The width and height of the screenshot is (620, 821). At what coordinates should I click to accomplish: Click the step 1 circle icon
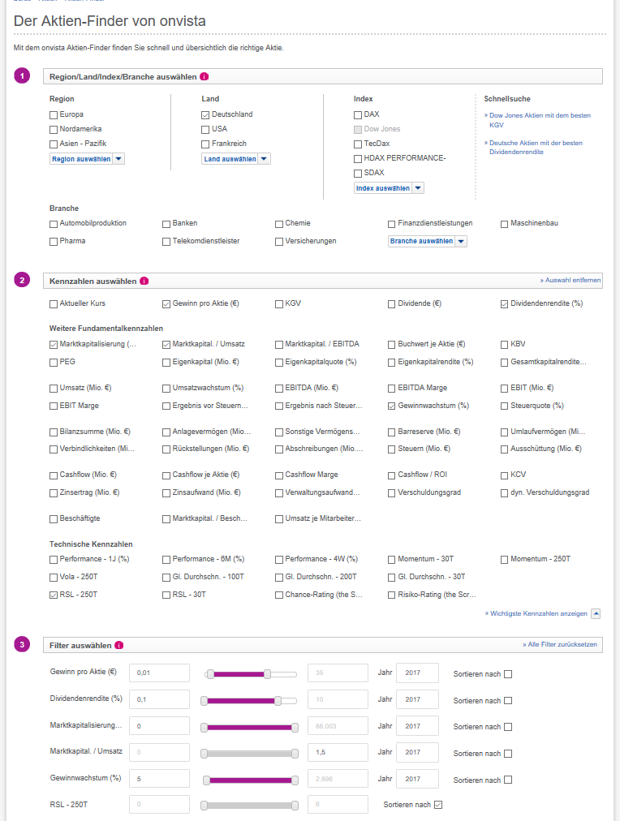(x=22, y=76)
